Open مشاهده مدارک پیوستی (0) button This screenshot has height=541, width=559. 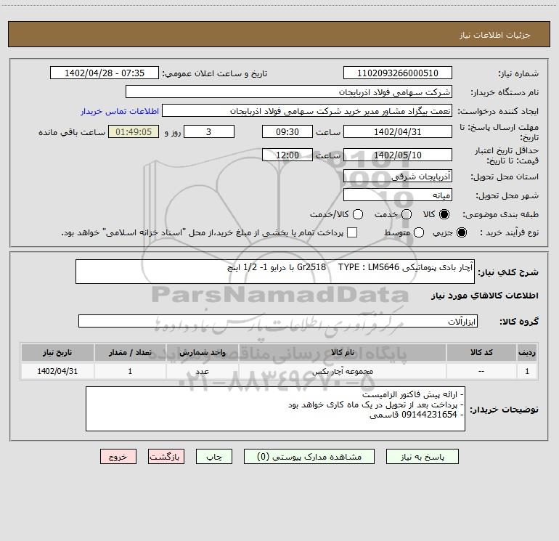pos(309,457)
